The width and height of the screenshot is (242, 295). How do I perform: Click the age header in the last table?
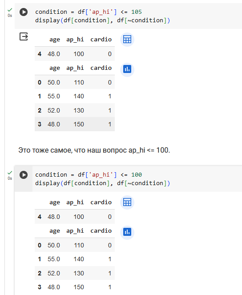point(55,231)
